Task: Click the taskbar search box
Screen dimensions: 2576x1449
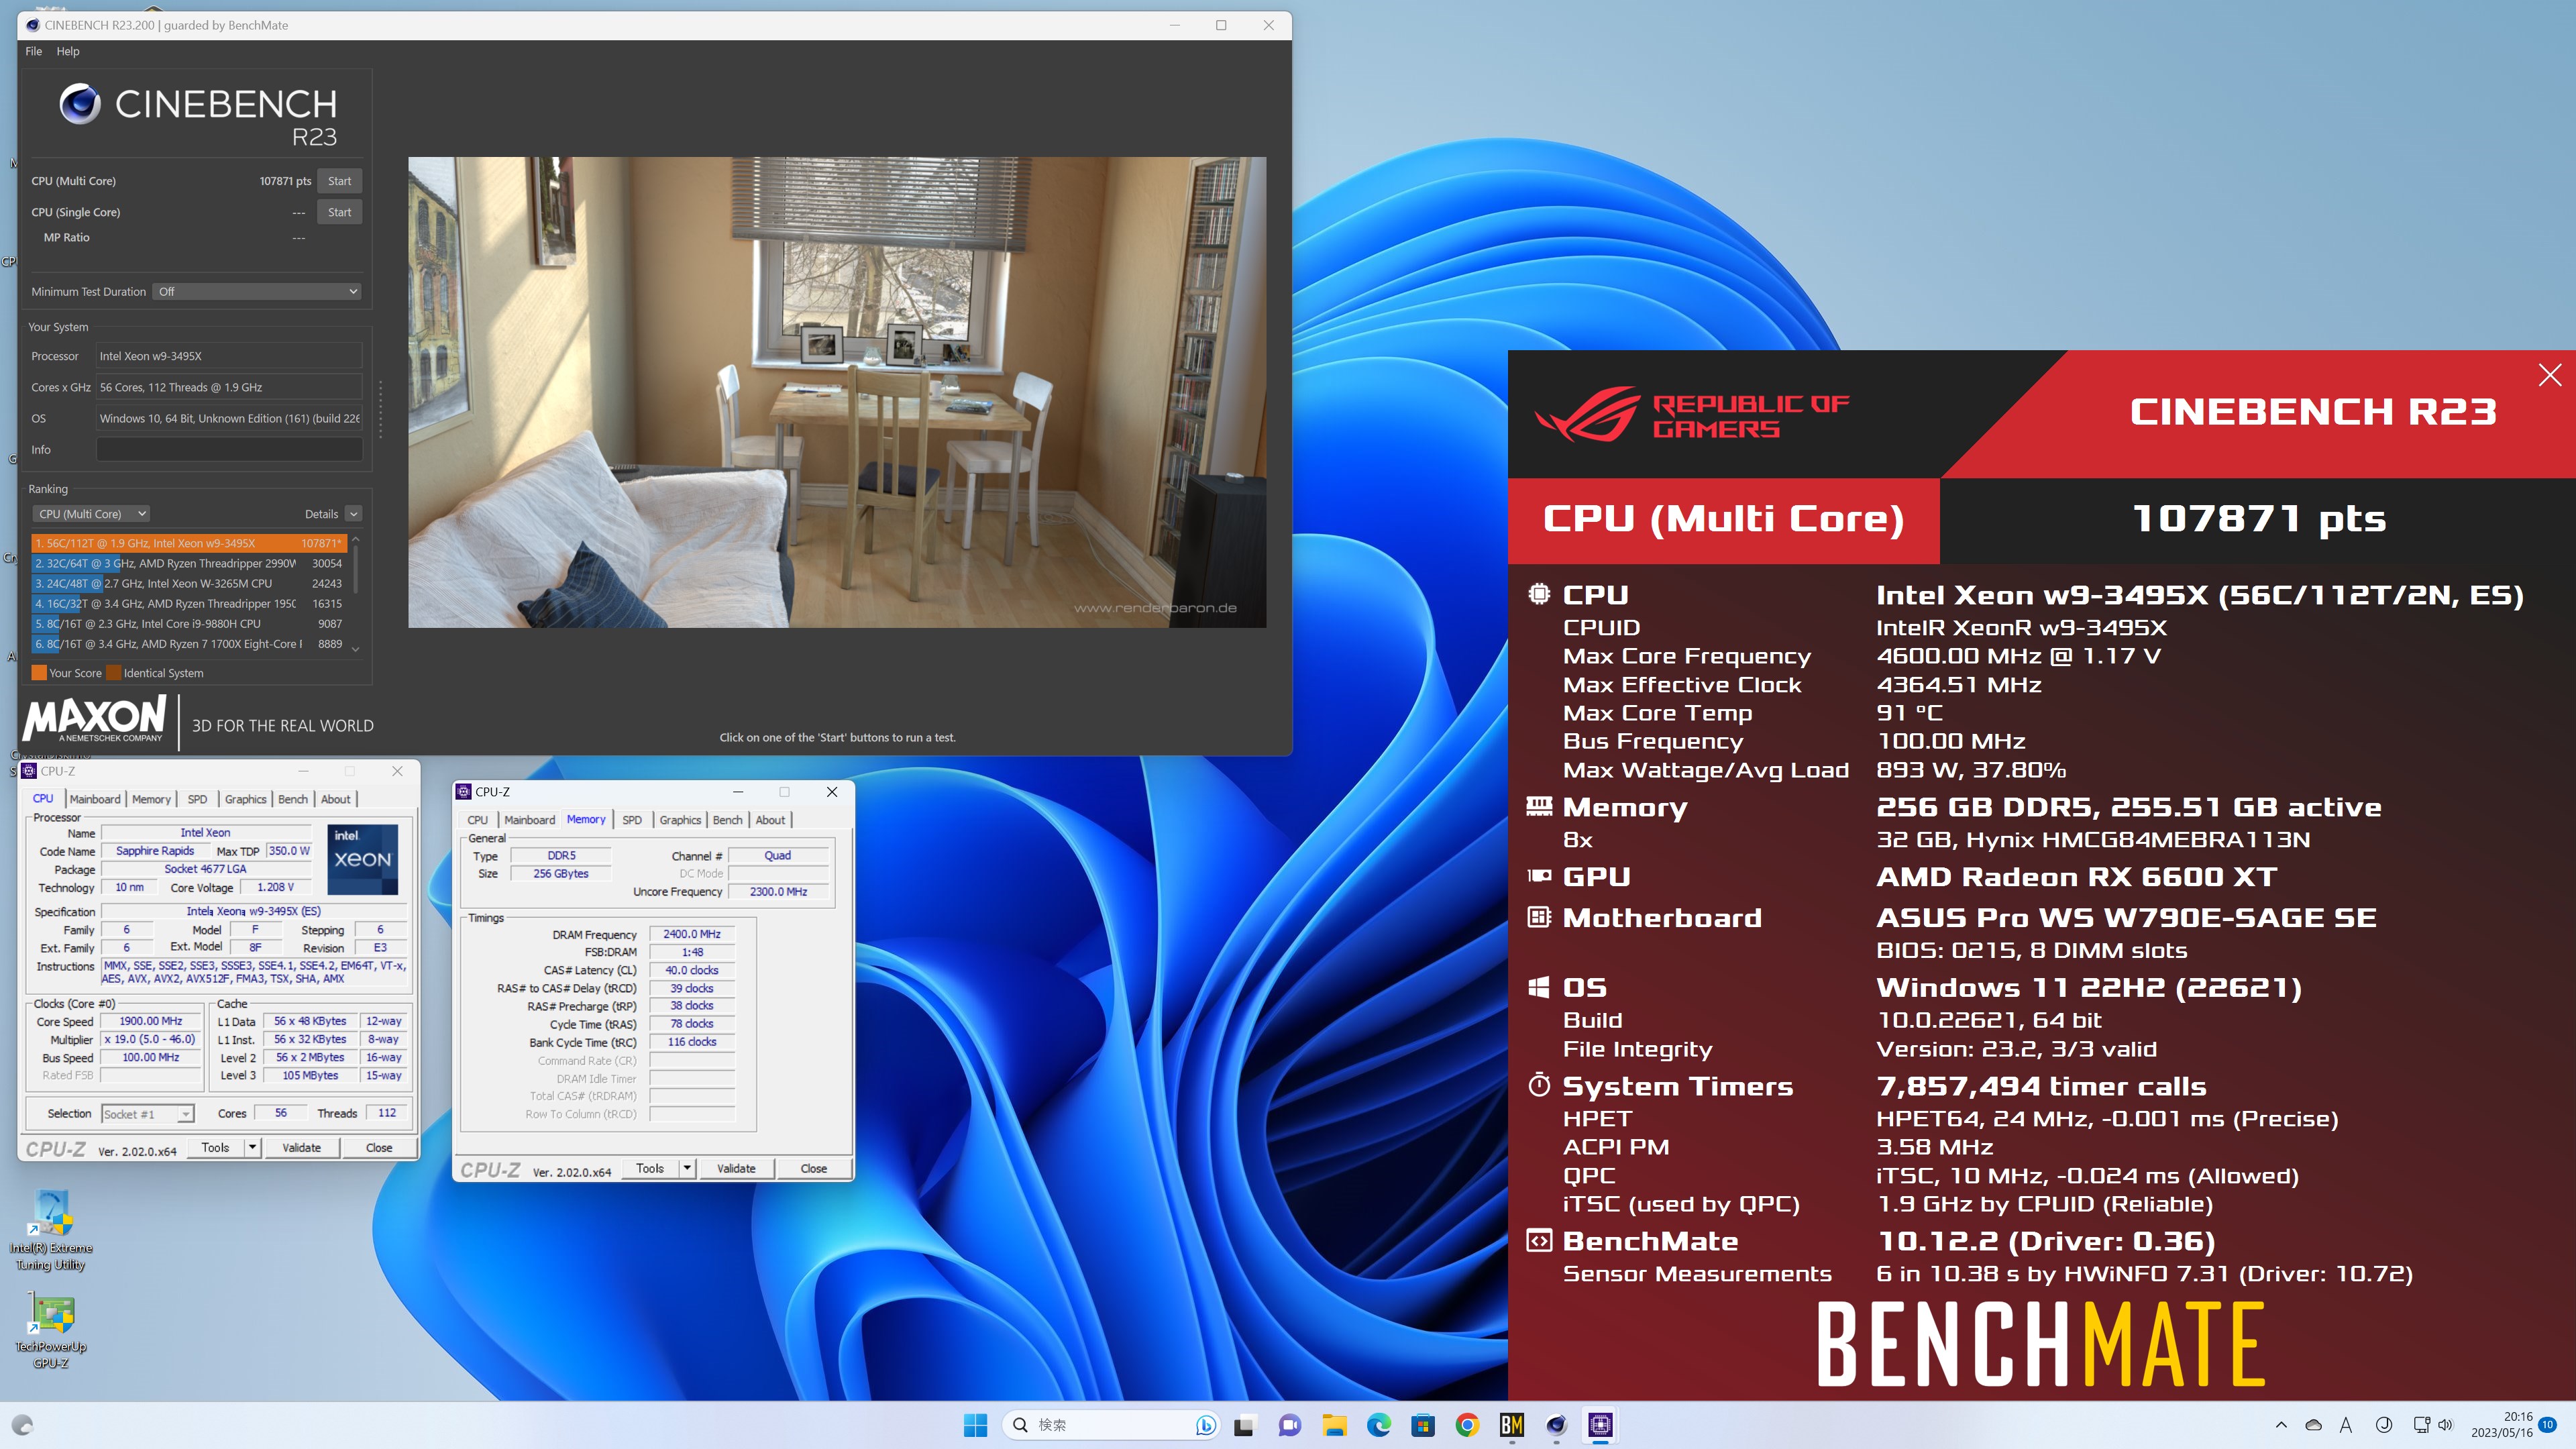Action: (1111, 1425)
